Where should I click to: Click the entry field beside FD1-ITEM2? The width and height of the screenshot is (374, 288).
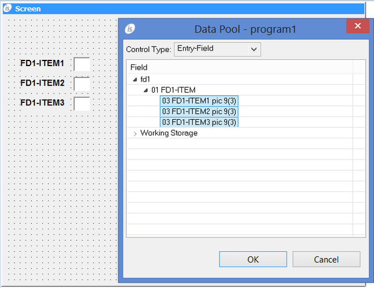82,84
